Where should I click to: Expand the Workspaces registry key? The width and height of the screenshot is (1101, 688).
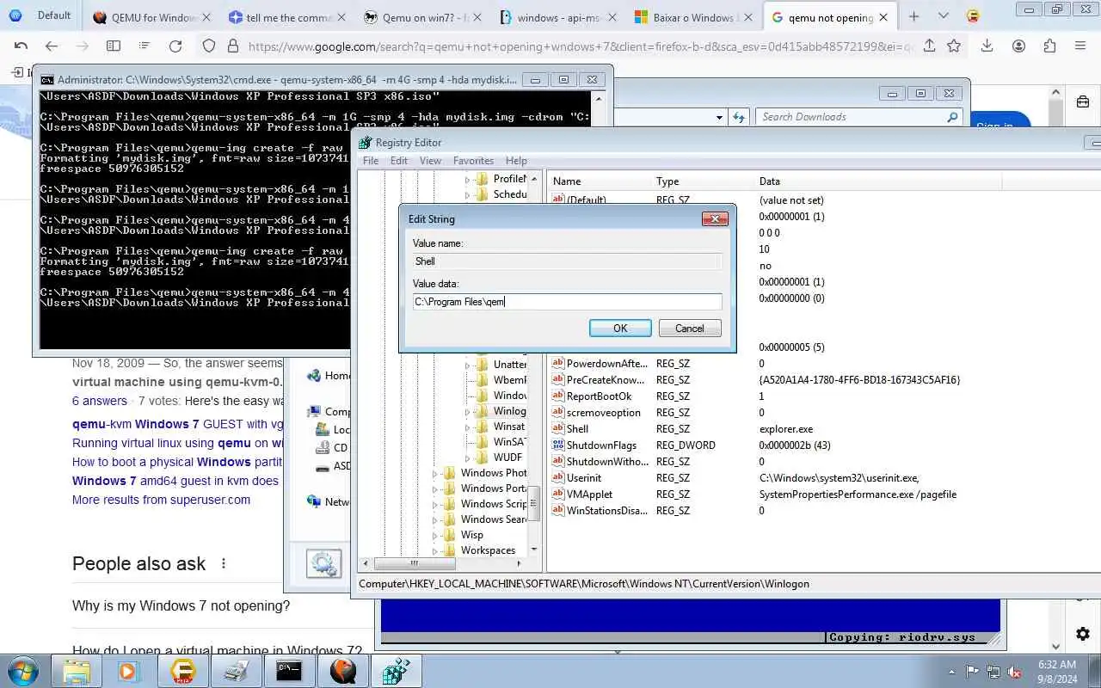[x=436, y=551]
